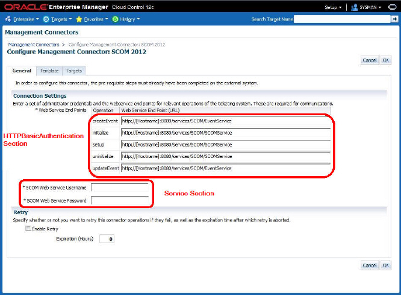Click the bottom OK button
401x295 pixels.
coord(386,265)
